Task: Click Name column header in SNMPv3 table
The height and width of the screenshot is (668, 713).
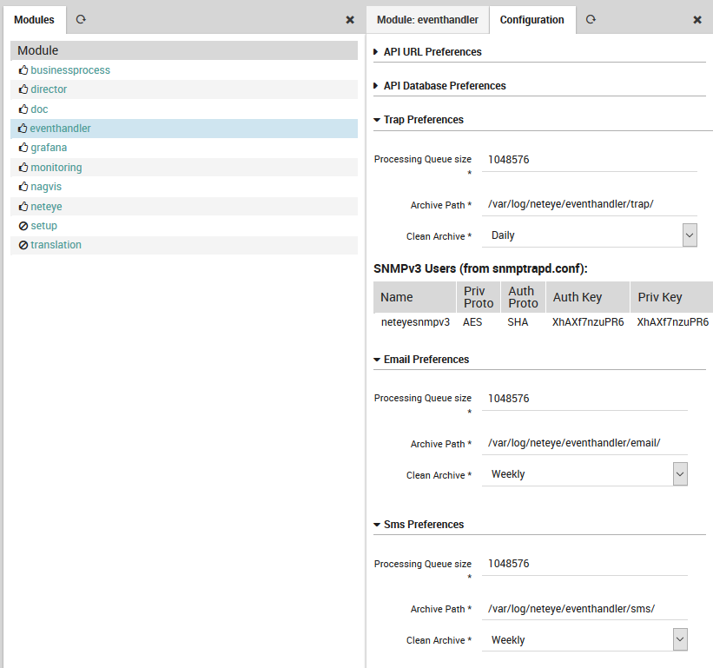Action: (x=414, y=297)
